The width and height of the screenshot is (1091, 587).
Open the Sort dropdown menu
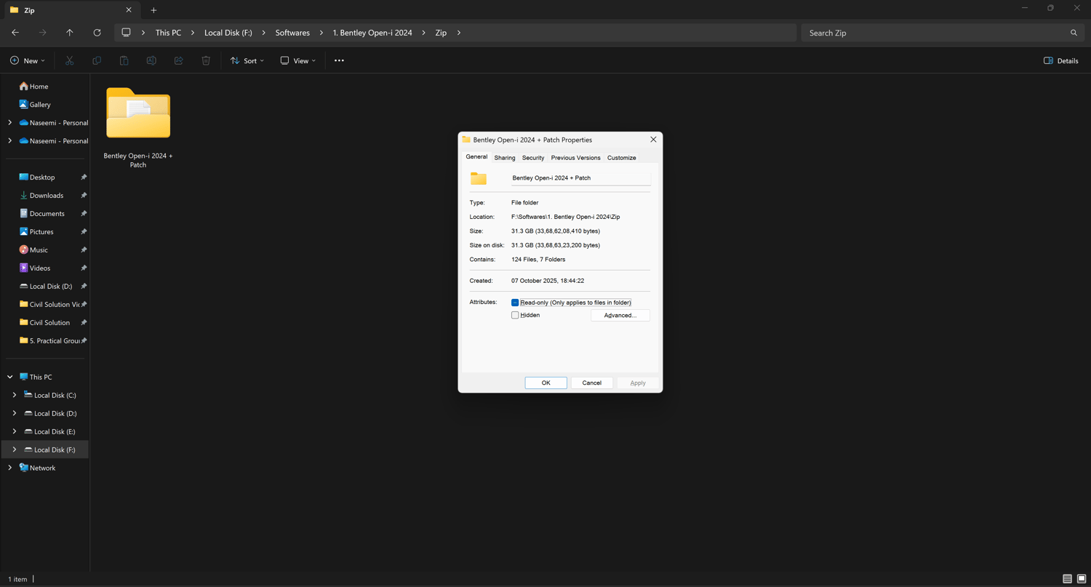(247, 60)
